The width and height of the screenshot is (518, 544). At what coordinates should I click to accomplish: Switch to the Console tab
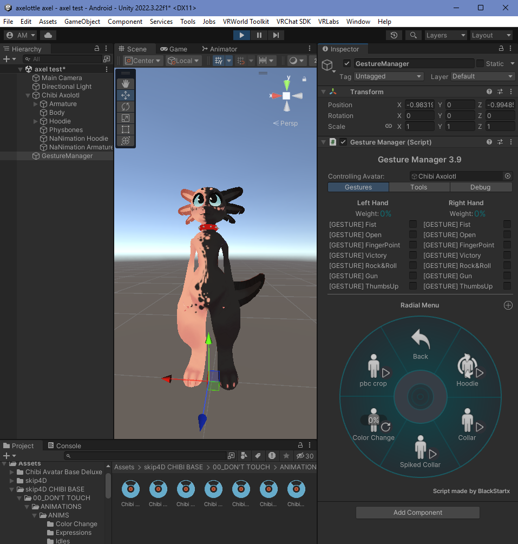pos(64,445)
